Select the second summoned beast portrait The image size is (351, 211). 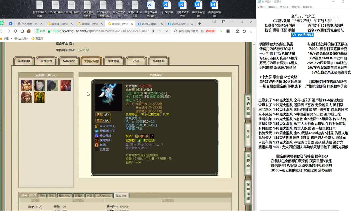pos(39,86)
